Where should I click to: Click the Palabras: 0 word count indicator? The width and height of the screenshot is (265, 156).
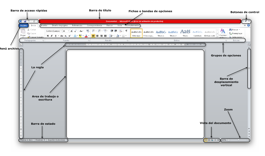pyautogui.click(x=40, y=140)
